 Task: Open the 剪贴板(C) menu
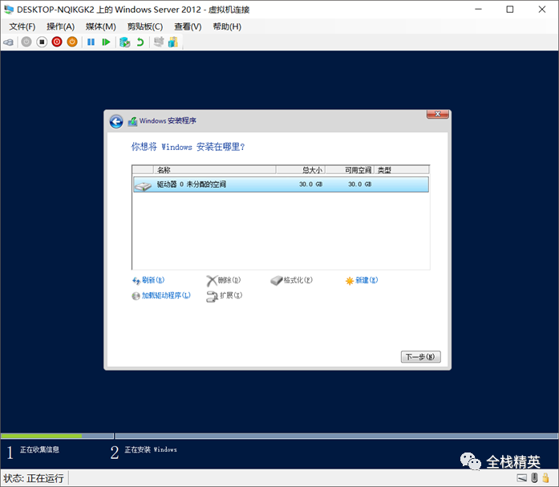click(145, 26)
